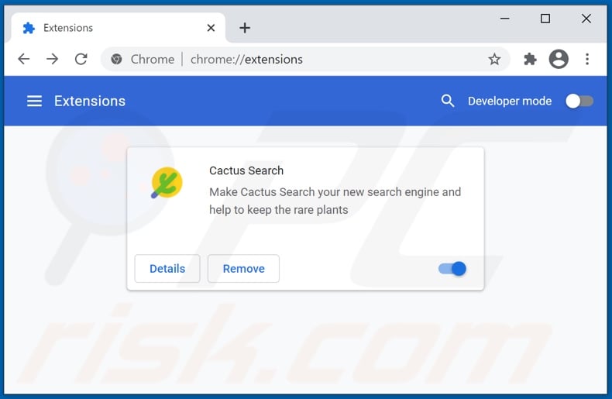
Task: Maximize the Chrome window
Action: click(x=545, y=19)
